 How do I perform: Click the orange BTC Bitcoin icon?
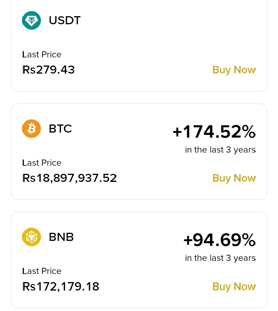[31, 129]
